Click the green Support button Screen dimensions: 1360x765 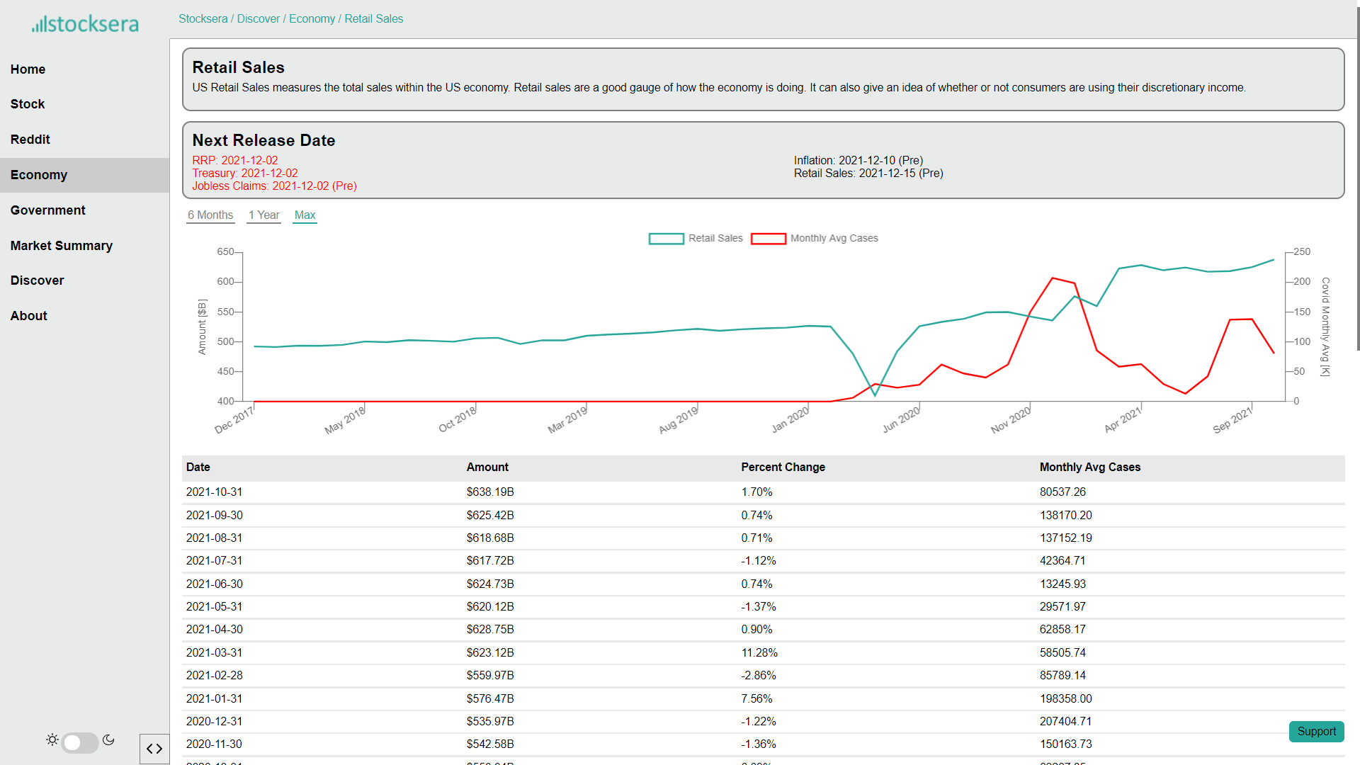coord(1316,731)
